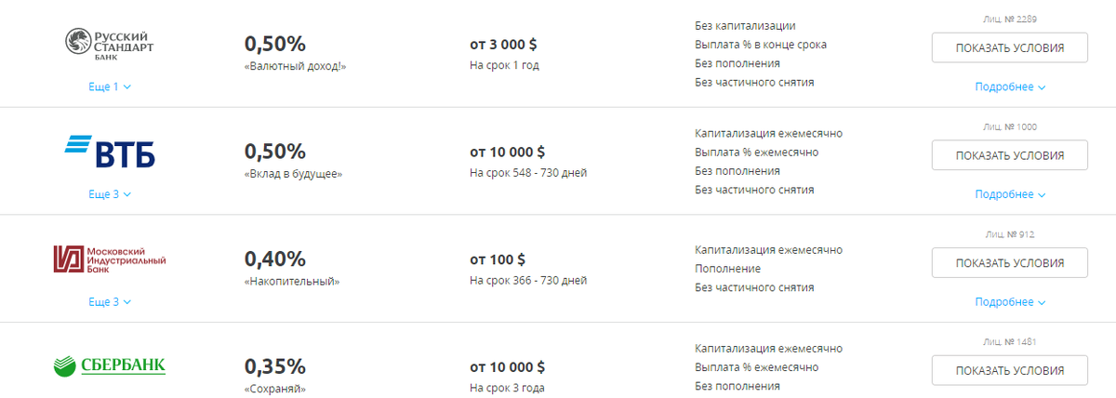This screenshot has height=398, width=1116.
Task: Show conditions for Русский Стандарт deposit
Action: point(1010,48)
